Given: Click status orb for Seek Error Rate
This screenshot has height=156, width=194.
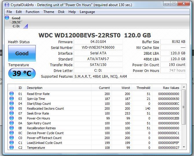Looking at the screenshot, I should (x=12, y=113).
